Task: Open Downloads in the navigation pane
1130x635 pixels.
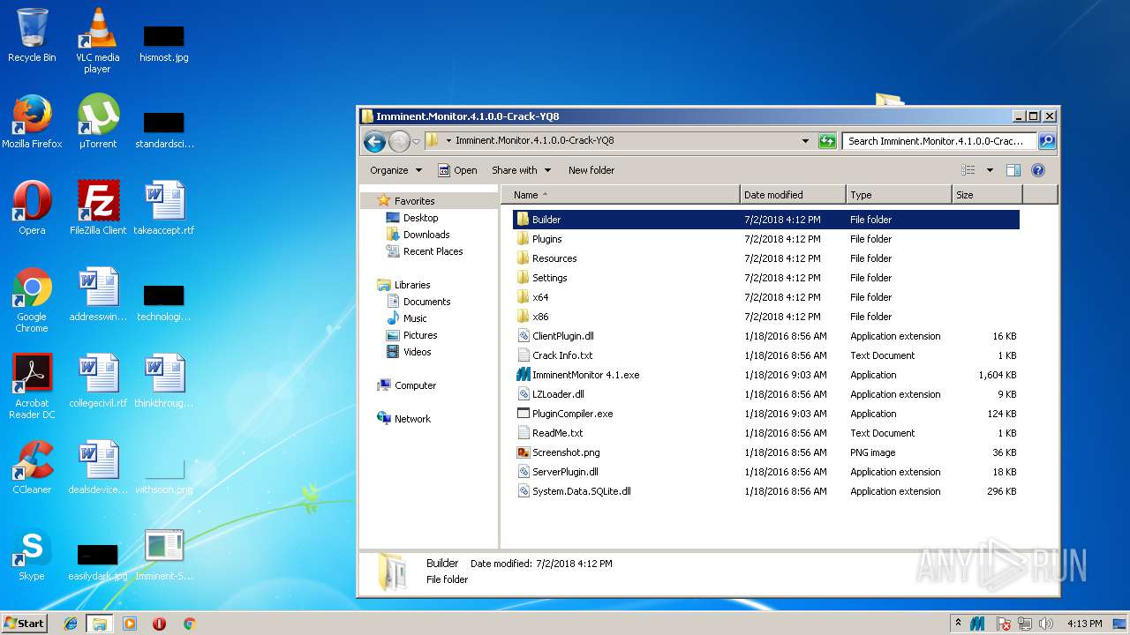Action: click(x=418, y=235)
